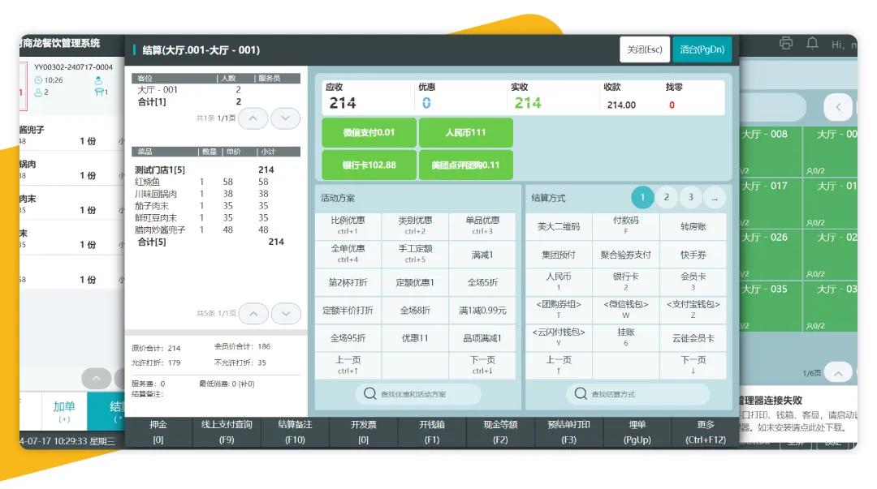
Task: Switch to 结算方式 page 3
Action: click(691, 197)
